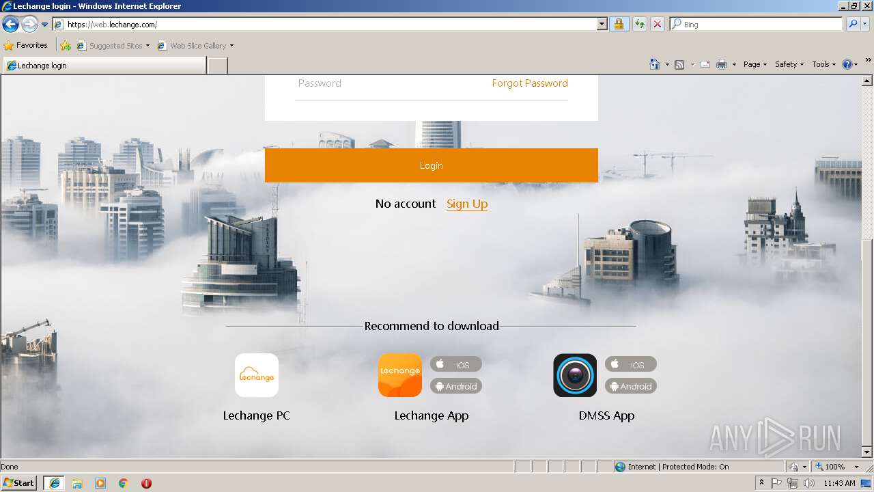Open the recent pages dropdown arrow
Image resolution: width=874 pixels, height=492 pixels.
coord(45,25)
